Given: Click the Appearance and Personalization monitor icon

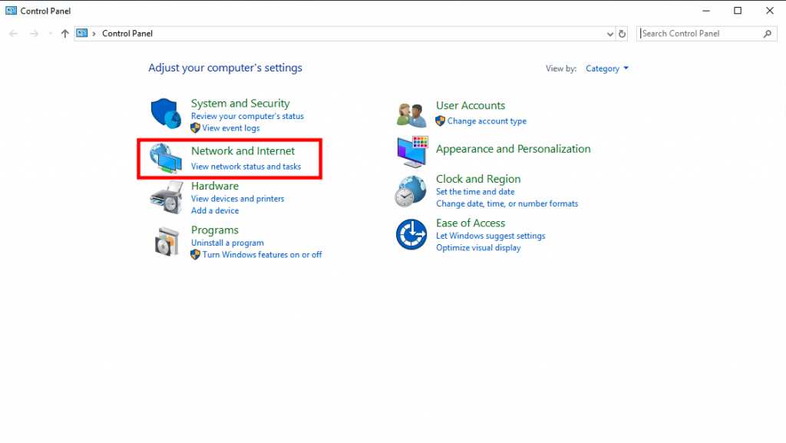Looking at the screenshot, I should (411, 152).
